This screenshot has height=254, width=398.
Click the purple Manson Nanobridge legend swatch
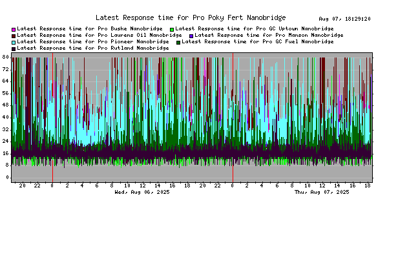[x=191, y=36]
